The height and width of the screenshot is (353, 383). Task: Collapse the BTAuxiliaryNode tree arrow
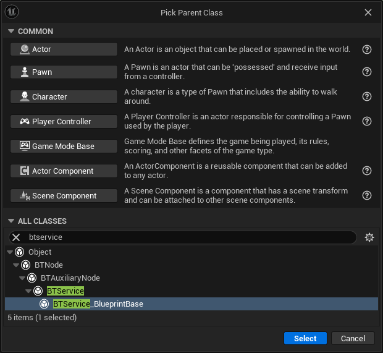point(22,278)
